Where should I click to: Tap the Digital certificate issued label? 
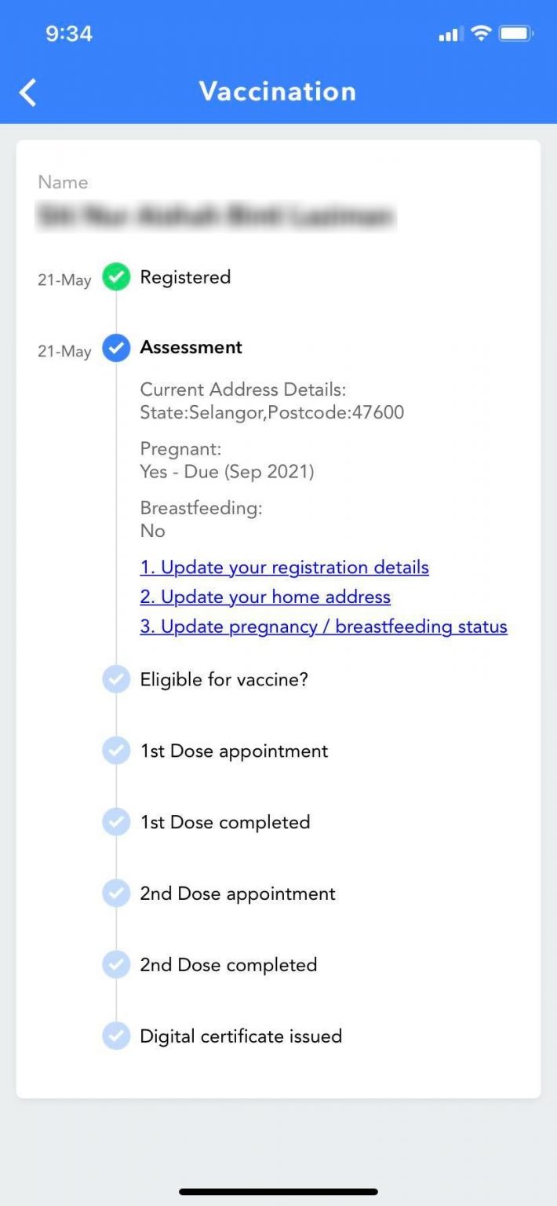point(241,1036)
